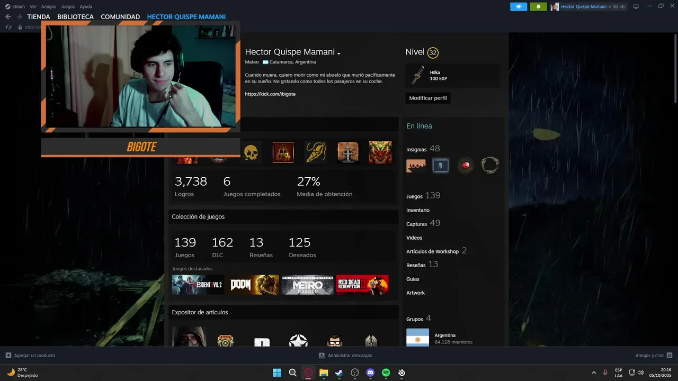
Task: Go to the BIBLIOTECA tab
Action: tap(75, 17)
